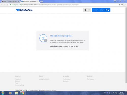Image resolution: width=127 pixels, height=95 pixels.
Task: Open the Windows Start menu
Action: point(3,93)
